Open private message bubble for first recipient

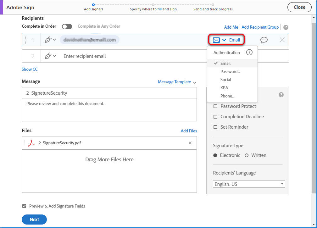click(264, 40)
